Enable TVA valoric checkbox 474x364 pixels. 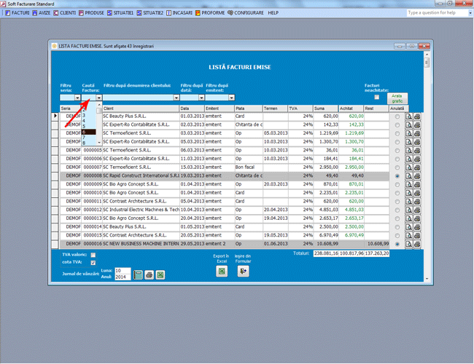pos(93,255)
